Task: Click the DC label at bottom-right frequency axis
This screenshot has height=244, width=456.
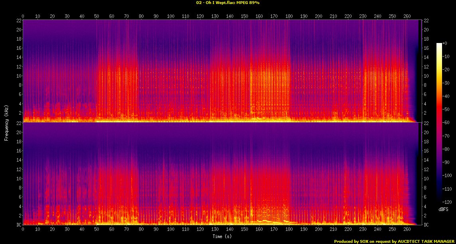Action: click(427, 225)
